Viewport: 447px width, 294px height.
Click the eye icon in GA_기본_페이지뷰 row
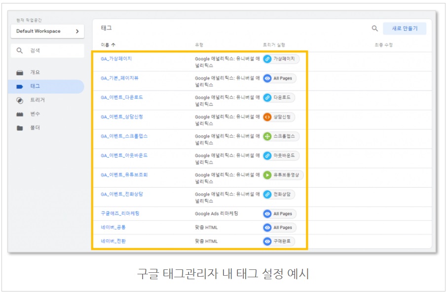click(267, 78)
